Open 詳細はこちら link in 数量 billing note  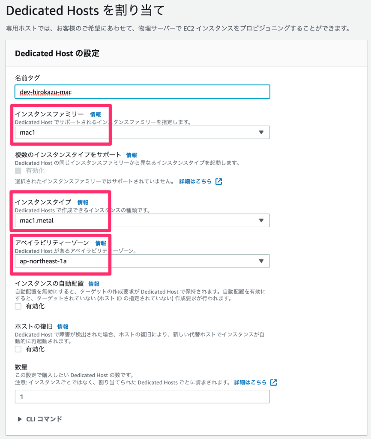coord(250,382)
